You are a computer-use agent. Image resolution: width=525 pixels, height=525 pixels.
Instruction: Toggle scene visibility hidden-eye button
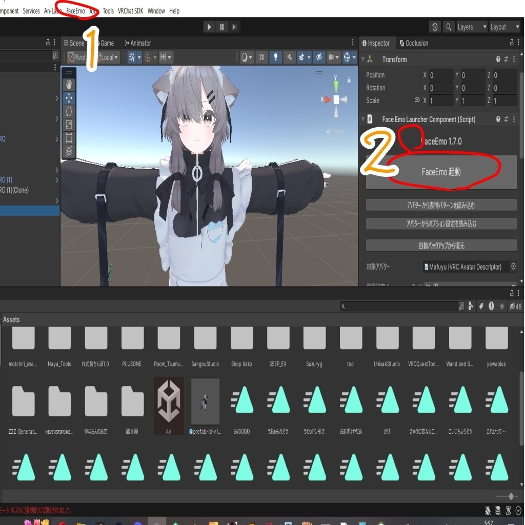(x=319, y=57)
